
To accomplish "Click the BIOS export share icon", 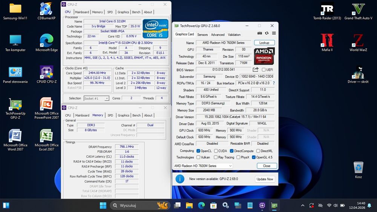I will coord(256,69).
